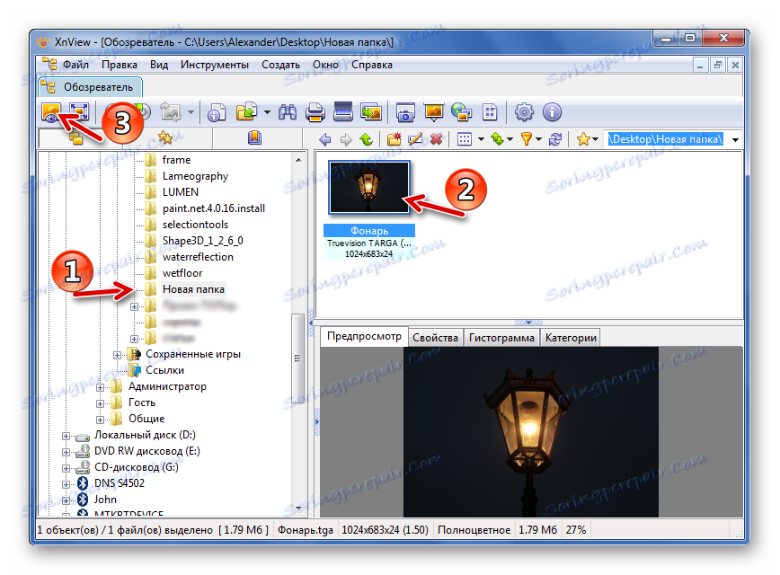The width and height of the screenshot is (780, 575).
Task: Select the Ссылки folder
Action: pyautogui.click(x=164, y=370)
